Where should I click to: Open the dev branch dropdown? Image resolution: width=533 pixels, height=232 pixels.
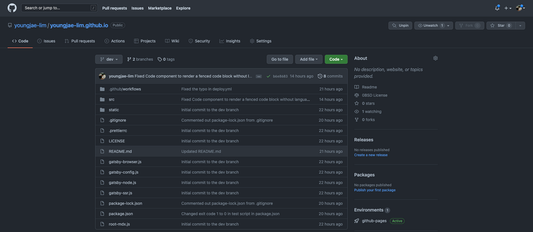[109, 59]
